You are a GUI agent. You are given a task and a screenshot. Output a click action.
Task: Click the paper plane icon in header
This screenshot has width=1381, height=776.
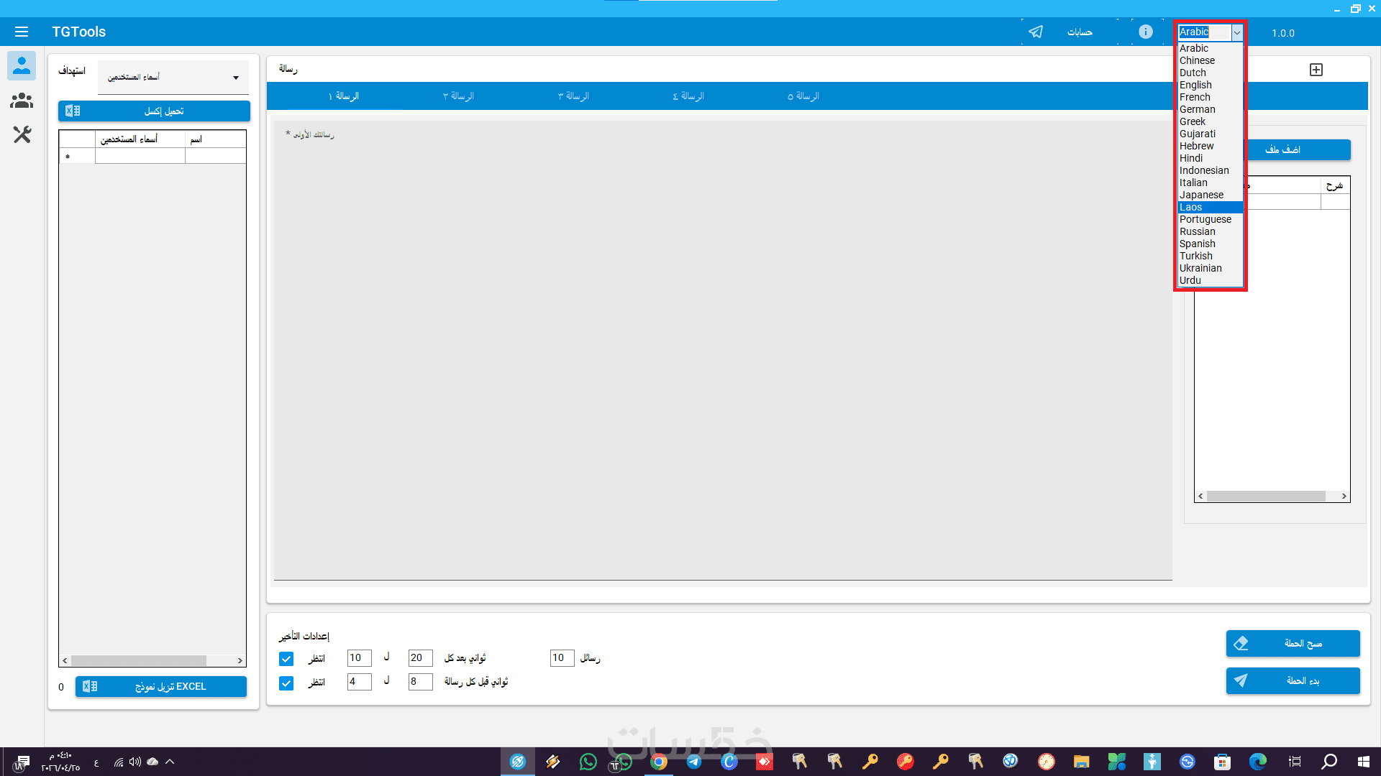pos(1036,32)
